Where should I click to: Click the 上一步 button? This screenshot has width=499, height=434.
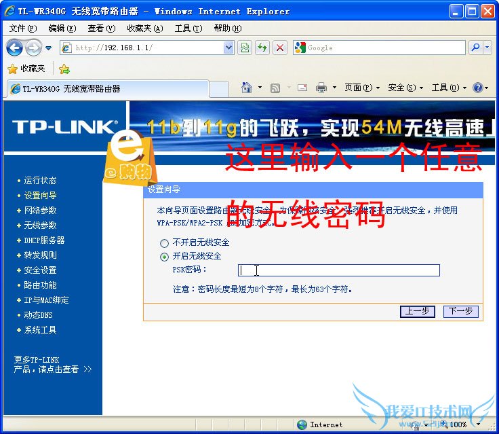tap(417, 311)
